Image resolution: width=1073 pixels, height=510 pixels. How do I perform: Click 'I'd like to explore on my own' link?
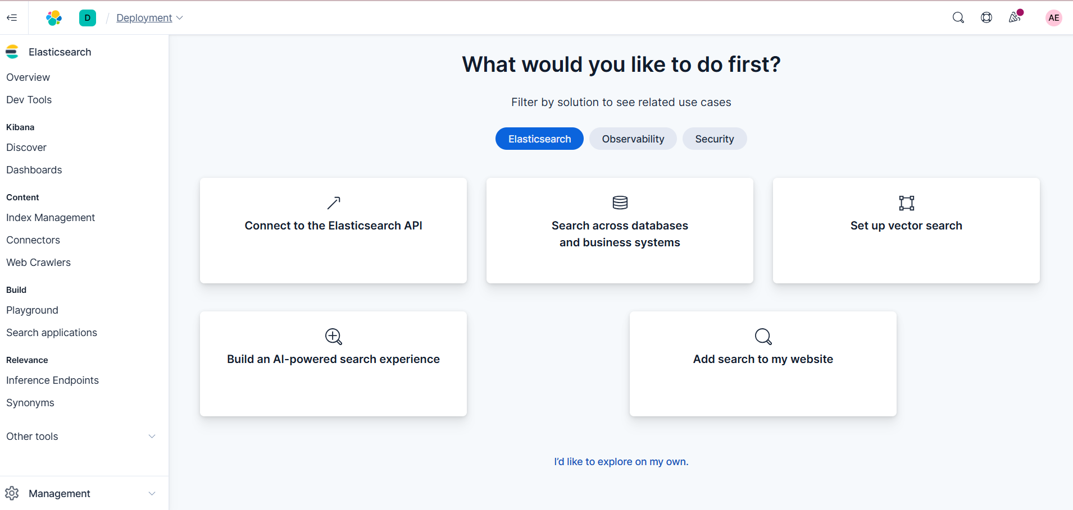(x=621, y=462)
